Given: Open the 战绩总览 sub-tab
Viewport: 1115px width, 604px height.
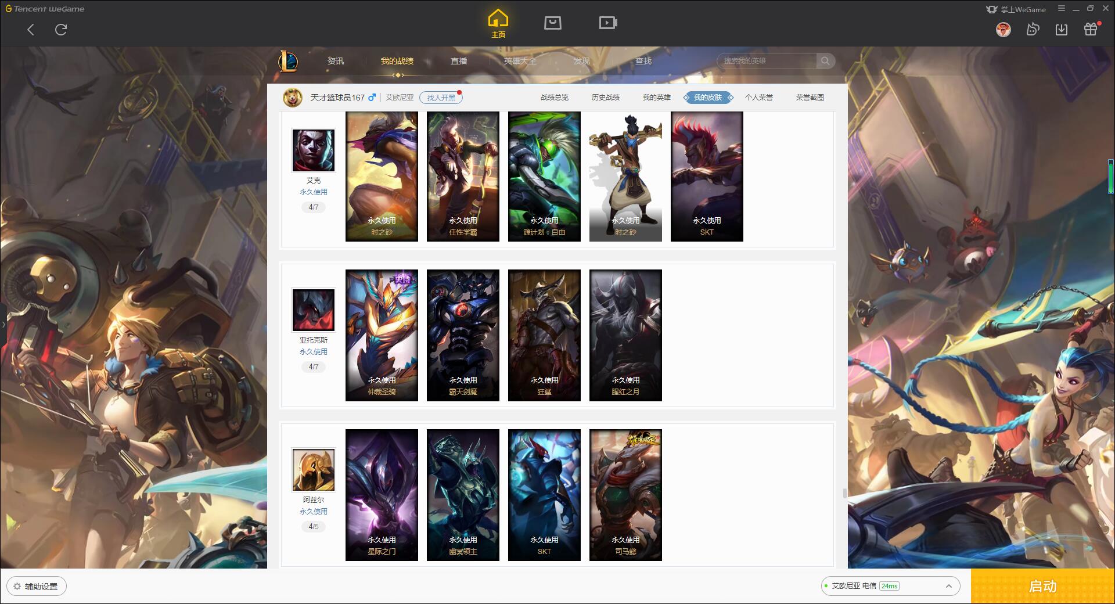Looking at the screenshot, I should (x=555, y=98).
